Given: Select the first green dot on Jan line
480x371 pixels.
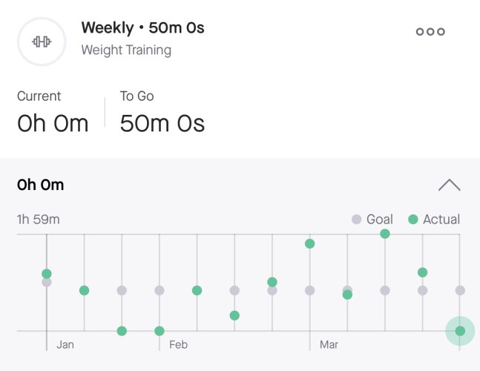Looking at the screenshot, I should 47,274.
